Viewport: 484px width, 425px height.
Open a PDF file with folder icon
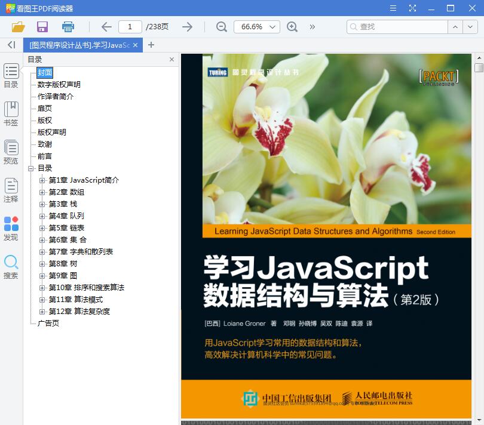18,27
